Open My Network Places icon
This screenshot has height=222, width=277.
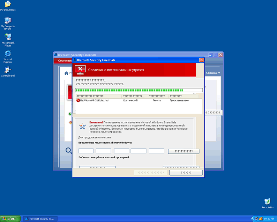(8, 37)
